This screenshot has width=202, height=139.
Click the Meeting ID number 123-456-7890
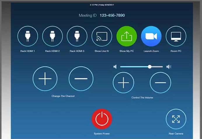pos(112,15)
